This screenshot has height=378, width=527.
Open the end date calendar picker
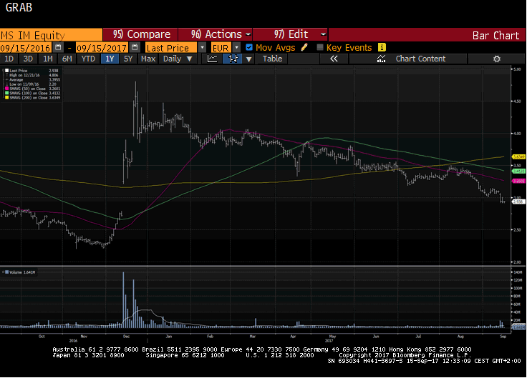pos(135,48)
